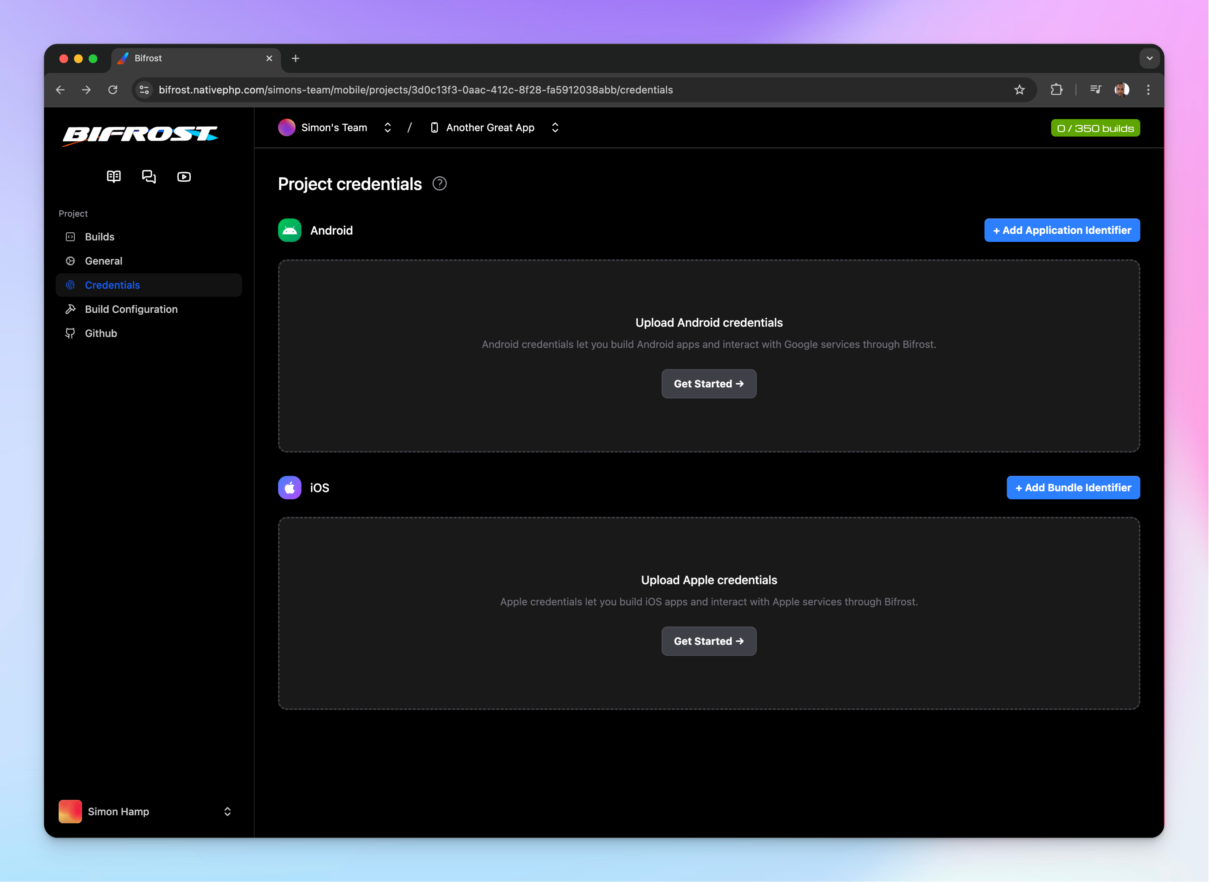Click Add Application Identifier button
The image size is (1209, 882).
(1063, 230)
